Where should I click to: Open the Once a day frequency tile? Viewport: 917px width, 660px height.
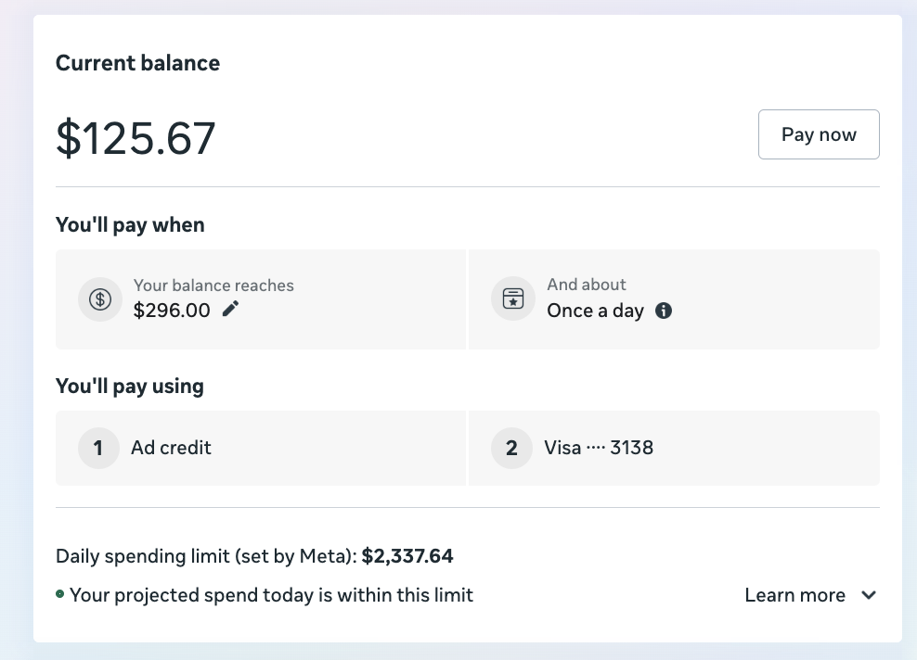pos(675,298)
